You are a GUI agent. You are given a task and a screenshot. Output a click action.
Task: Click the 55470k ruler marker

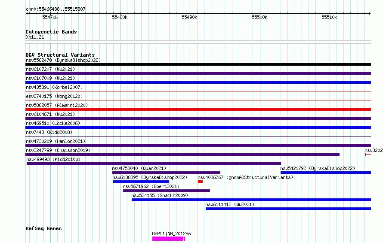[50, 17]
